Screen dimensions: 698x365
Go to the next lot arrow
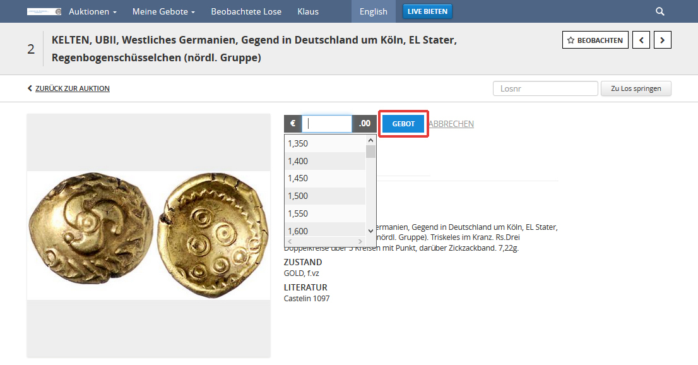click(x=663, y=40)
